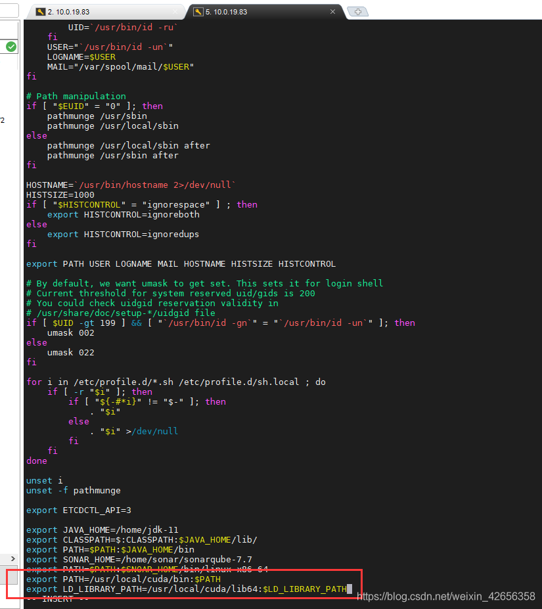Close the '5. 10.0.19.83' tab
542x609 pixels.
pyautogui.click(x=332, y=12)
